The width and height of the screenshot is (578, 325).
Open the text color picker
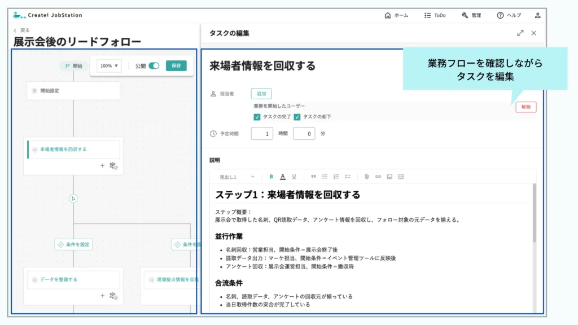click(283, 177)
